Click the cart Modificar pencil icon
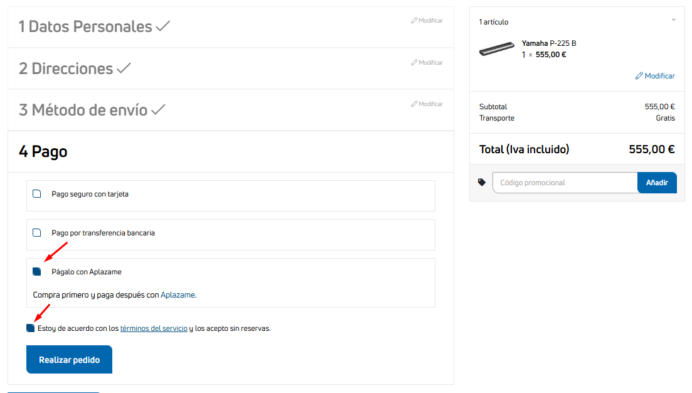This screenshot has width=692, height=393. point(639,76)
